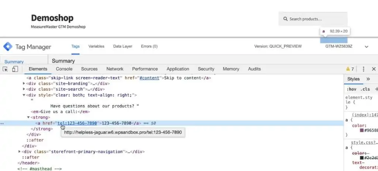
Task: Toggle the device toolbar icon
Action: point(15,69)
